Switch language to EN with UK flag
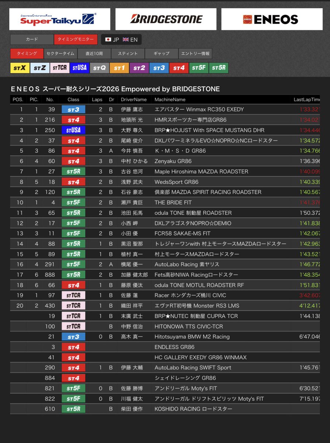This screenshot has height=443, width=330. point(130,40)
